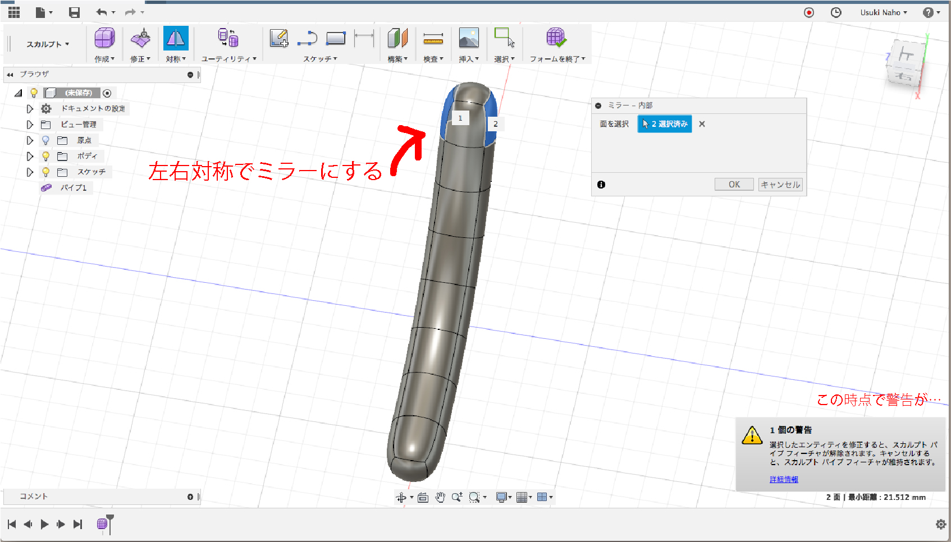This screenshot has height=542, width=951.
Task: Click the Modify edit form icon
Action: tap(140, 38)
